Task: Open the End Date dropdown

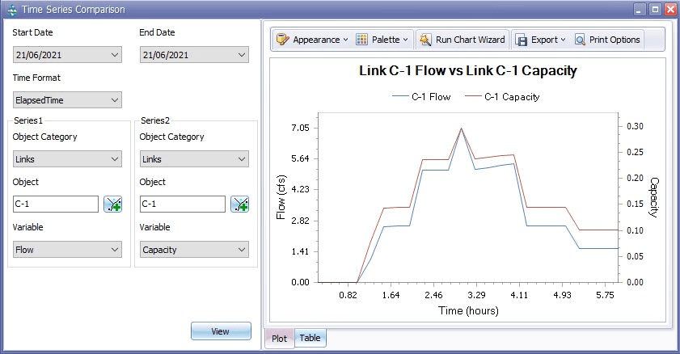Action: point(194,55)
